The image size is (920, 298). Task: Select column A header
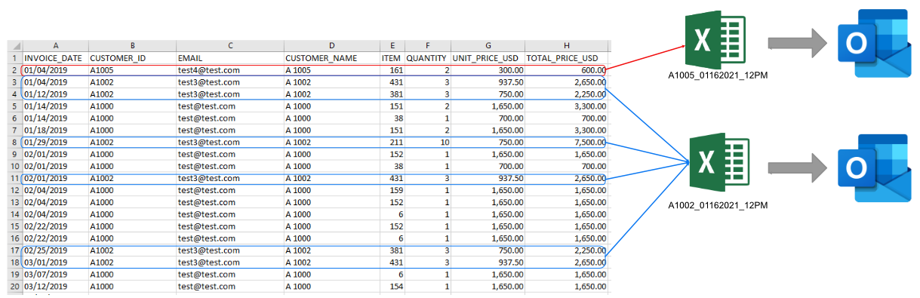(56, 45)
